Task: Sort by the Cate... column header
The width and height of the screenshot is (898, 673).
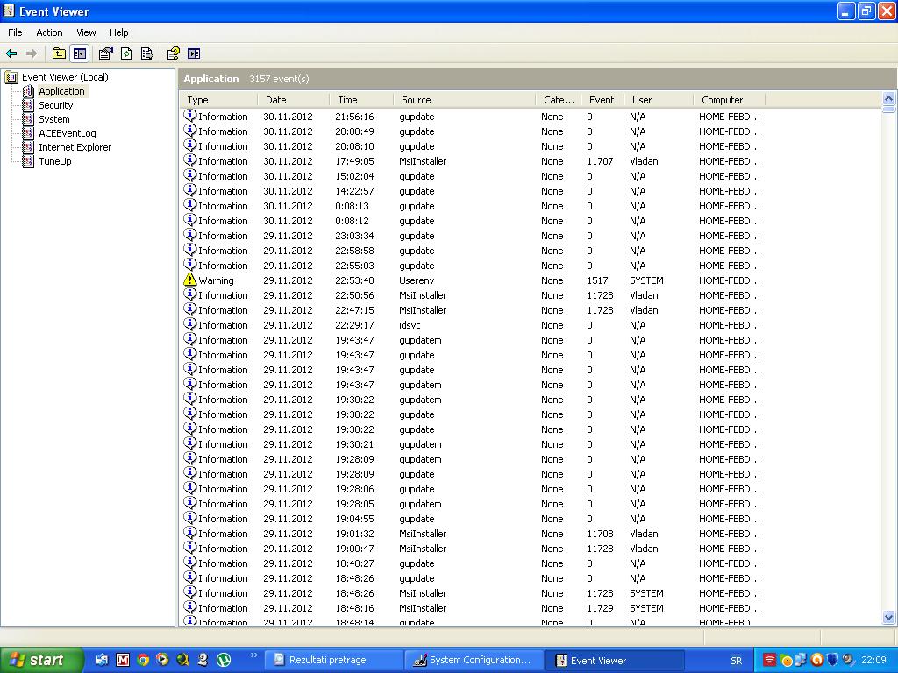Action: (559, 100)
